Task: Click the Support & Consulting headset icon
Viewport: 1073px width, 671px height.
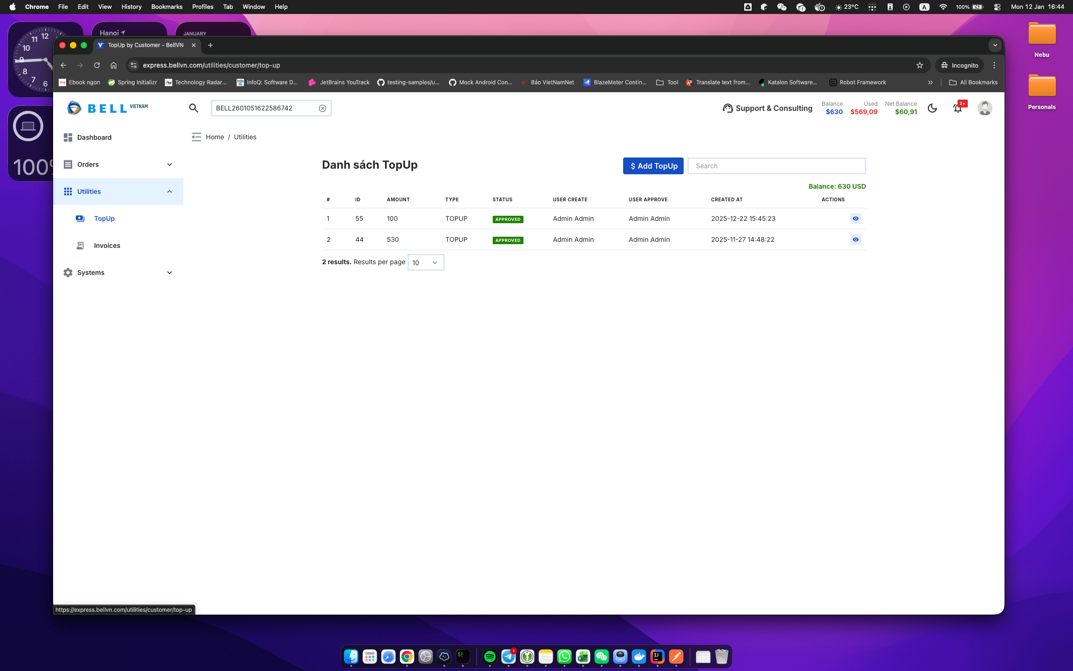Action: (x=727, y=108)
